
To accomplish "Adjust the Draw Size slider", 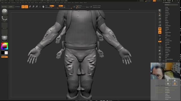I will (82, 8).
